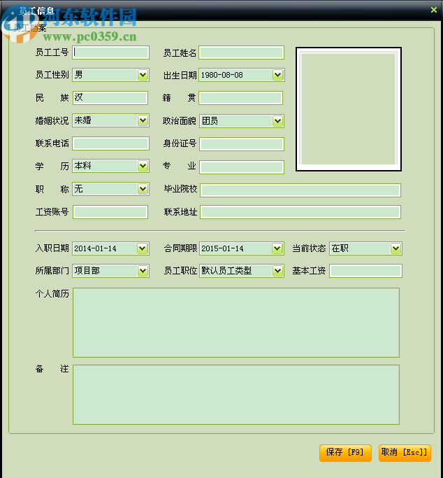
Task: Click the 专业 input field
Action: pyautogui.click(x=242, y=167)
